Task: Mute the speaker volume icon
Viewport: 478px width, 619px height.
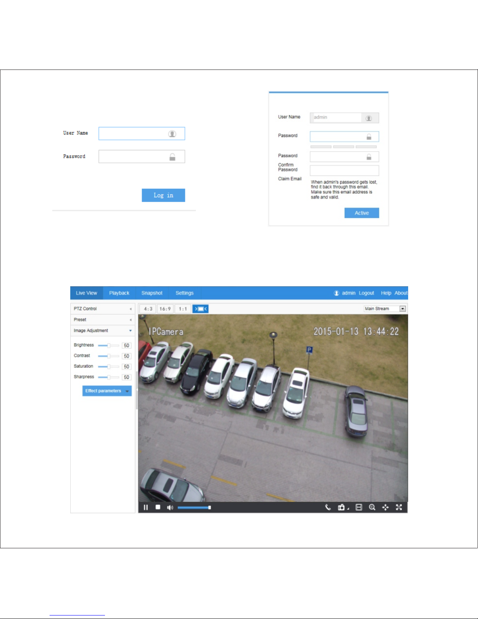Action: [x=170, y=507]
